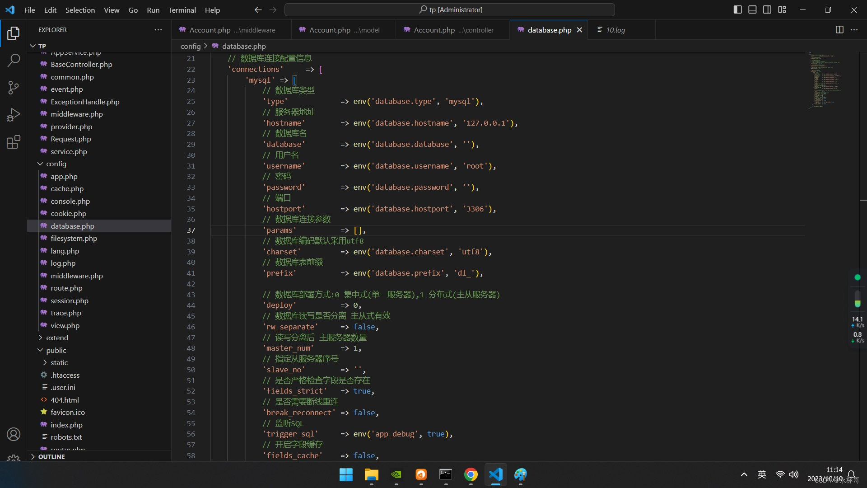
Task: Open NVIDIA app in taskbar
Action: pyautogui.click(x=396, y=474)
